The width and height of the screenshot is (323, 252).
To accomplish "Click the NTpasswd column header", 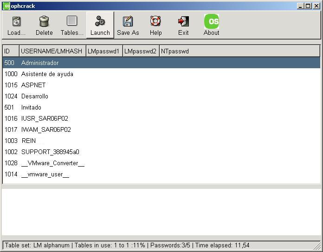I will pos(240,51).
